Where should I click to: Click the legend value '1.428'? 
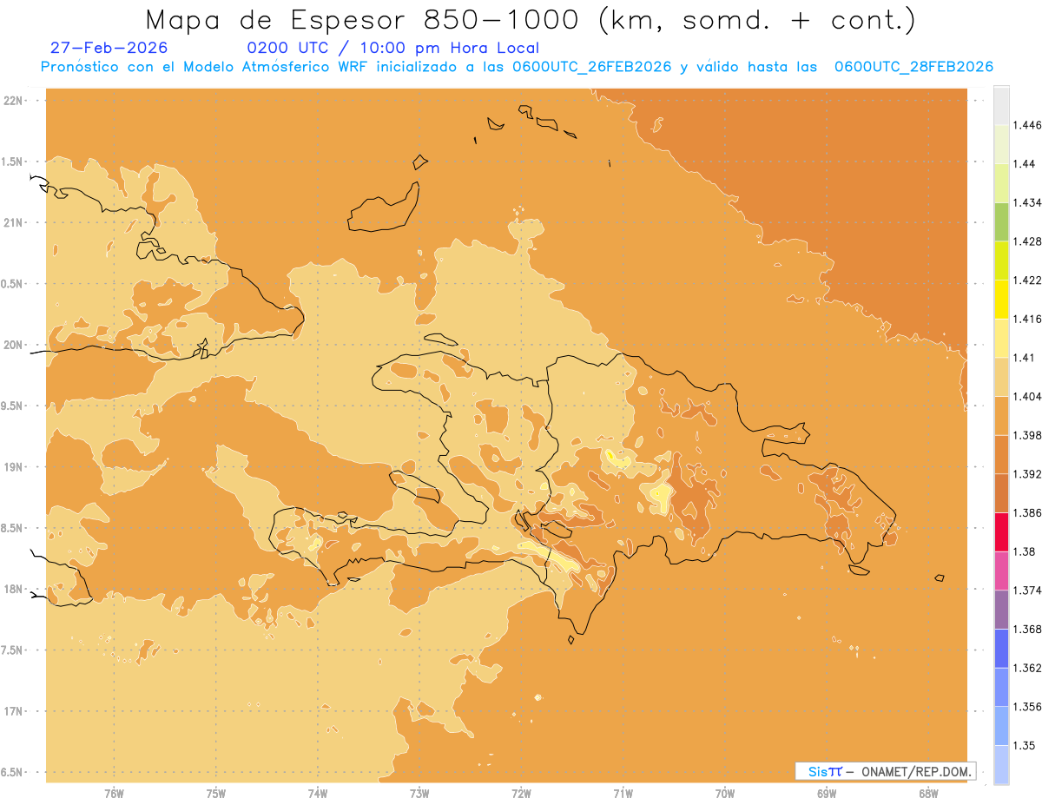(x=1026, y=241)
